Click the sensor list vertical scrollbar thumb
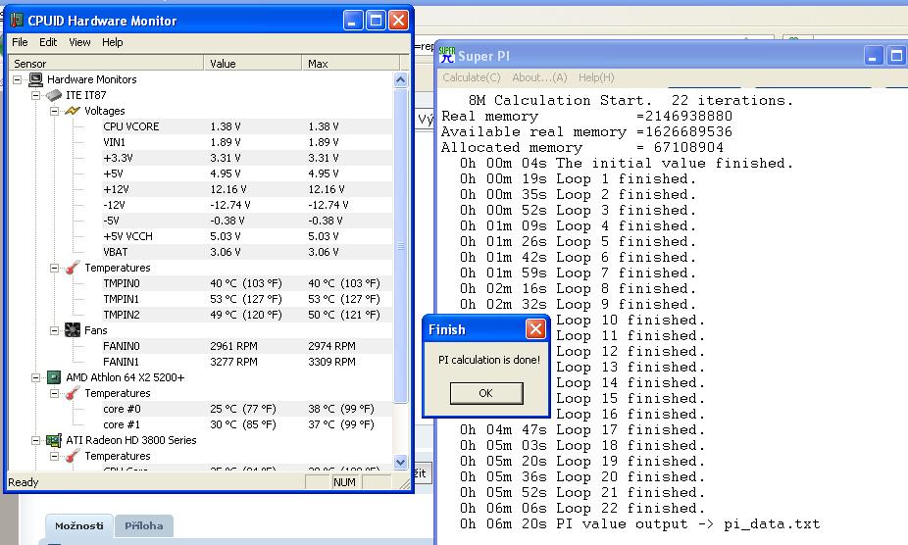 tap(401, 246)
